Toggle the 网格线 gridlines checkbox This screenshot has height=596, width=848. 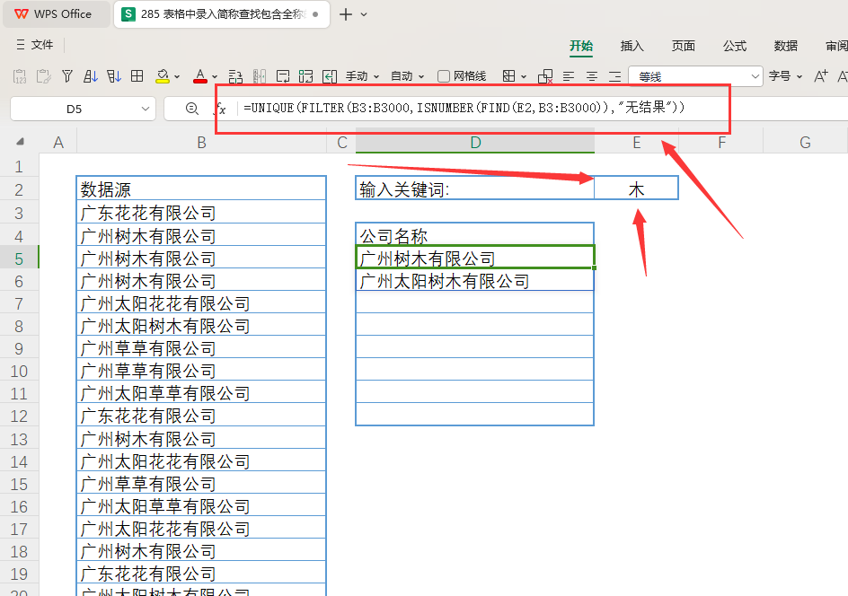coord(444,76)
